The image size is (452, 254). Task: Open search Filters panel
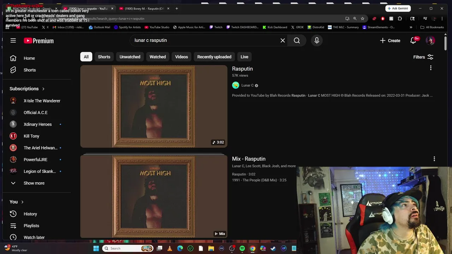click(x=423, y=57)
